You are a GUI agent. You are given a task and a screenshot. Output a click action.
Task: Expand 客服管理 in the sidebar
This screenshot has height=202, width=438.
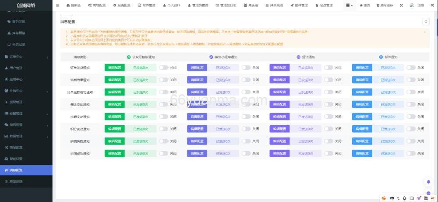point(26,113)
